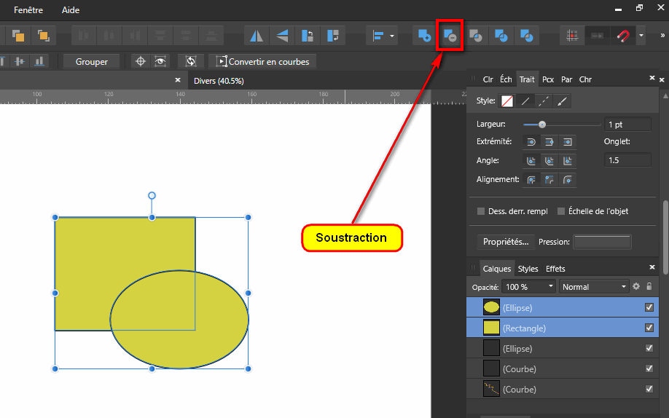Choose the square cap Extrémité icon

pos(568,141)
